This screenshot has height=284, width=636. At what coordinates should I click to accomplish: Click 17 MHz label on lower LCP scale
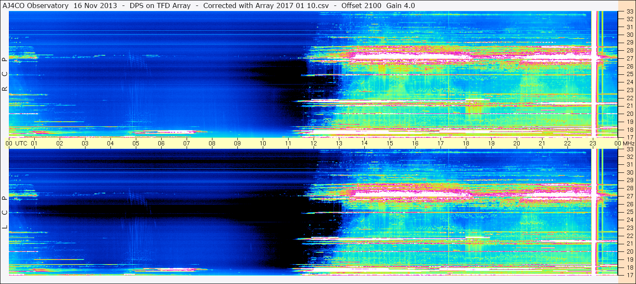click(x=629, y=275)
